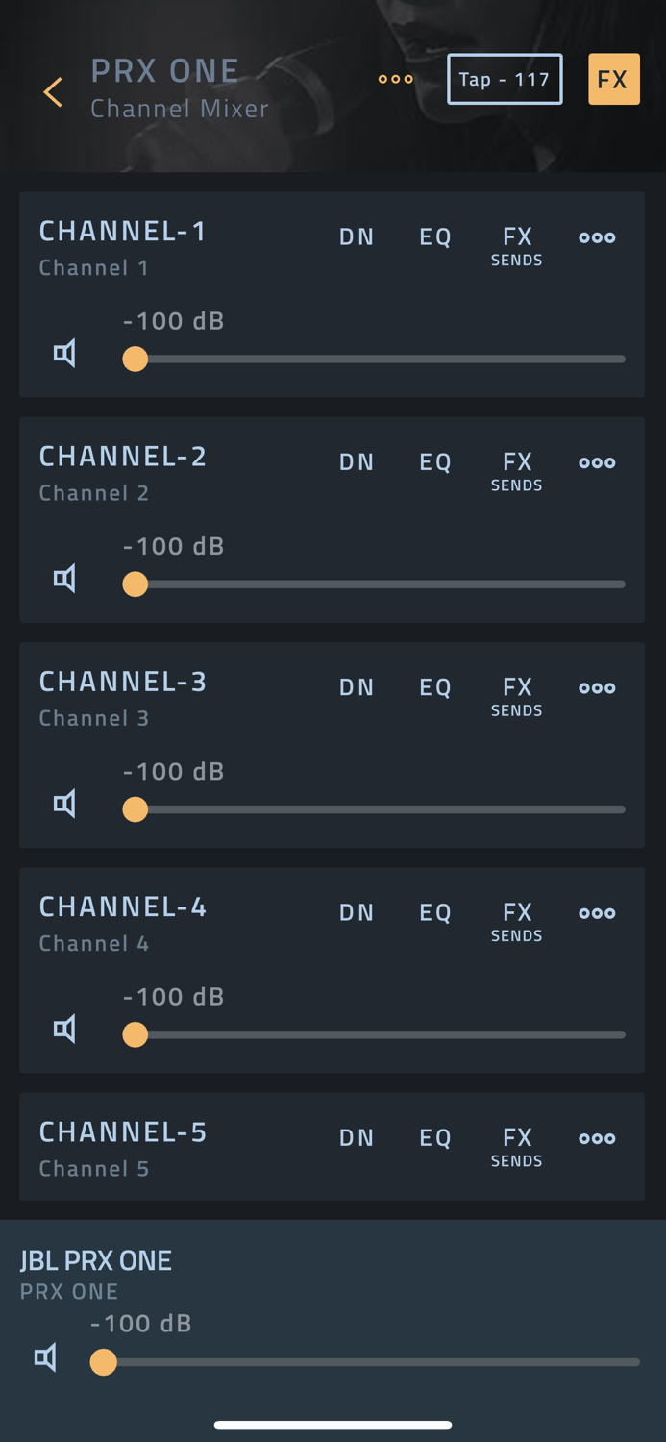Screen dimensions: 666x1442
Task: Mute Channel 3 with the speaker icon
Action: tap(64, 804)
